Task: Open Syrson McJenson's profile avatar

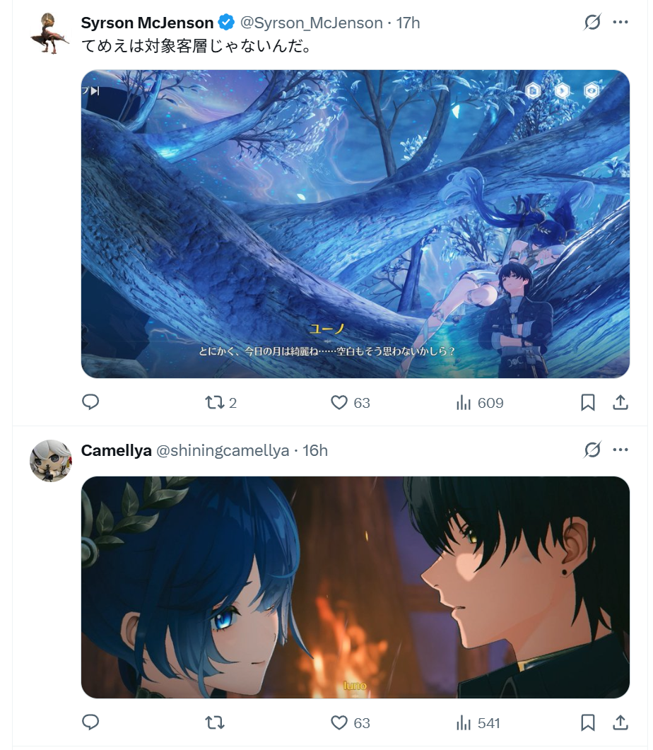Action: click(49, 33)
